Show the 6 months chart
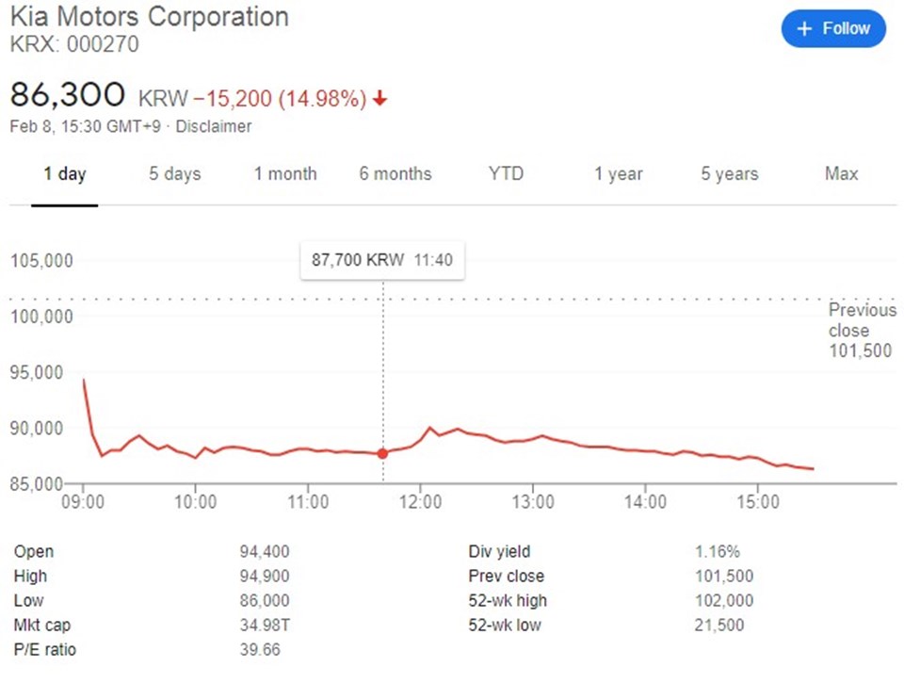 [x=395, y=173]
